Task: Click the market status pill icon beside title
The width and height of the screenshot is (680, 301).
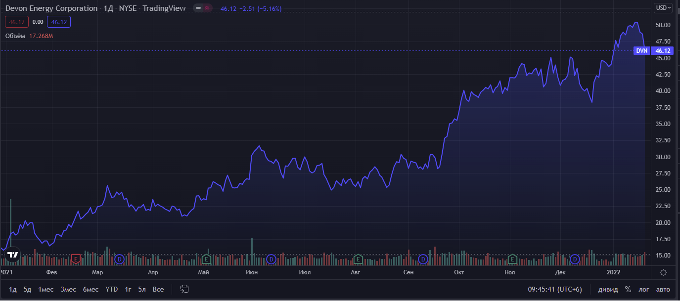Action: point(203,8)
